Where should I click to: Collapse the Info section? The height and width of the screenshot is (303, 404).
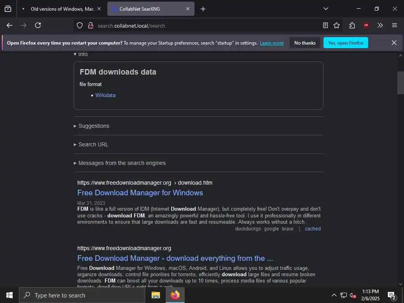80,54
